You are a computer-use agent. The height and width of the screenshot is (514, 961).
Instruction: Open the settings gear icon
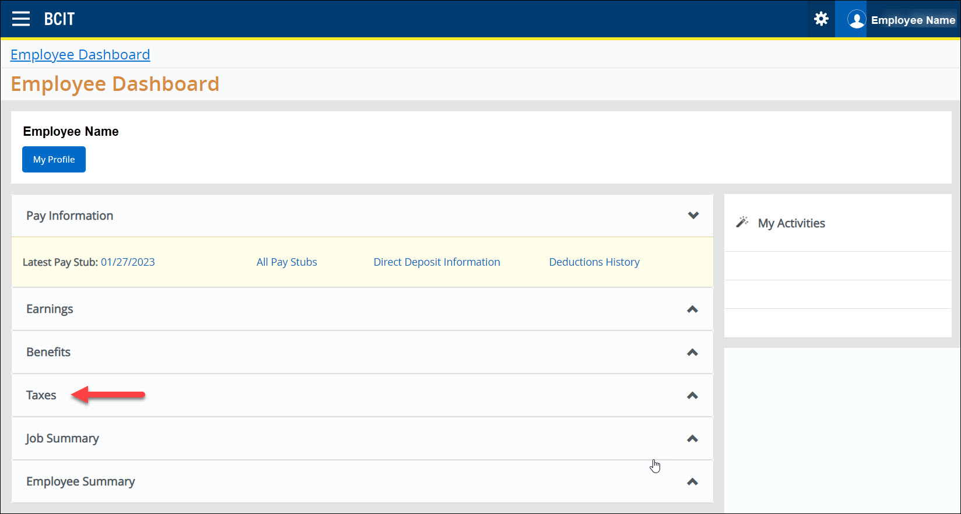[x=821, y=19]
